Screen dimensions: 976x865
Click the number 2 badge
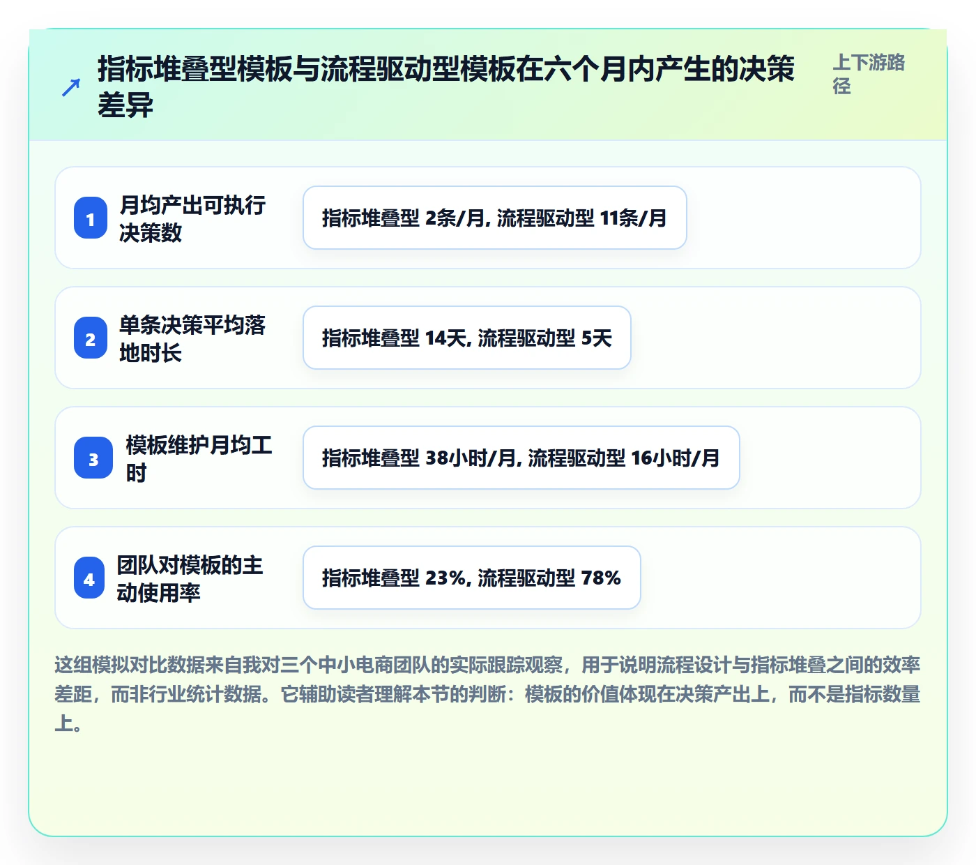(91, 338)
